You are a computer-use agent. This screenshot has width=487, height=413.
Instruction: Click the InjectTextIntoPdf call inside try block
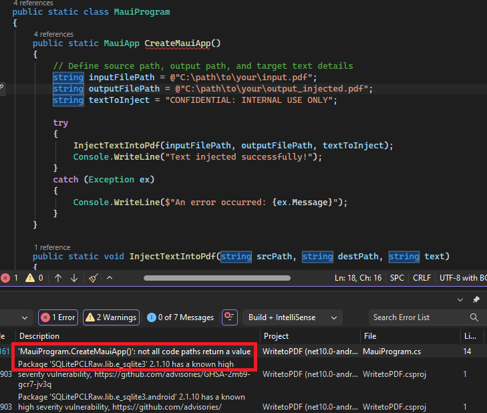coord(116,146)
